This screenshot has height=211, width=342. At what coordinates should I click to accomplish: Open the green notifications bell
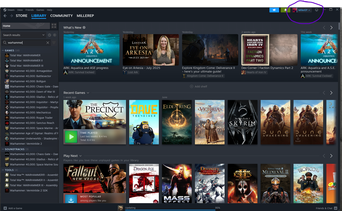(285, 10)
